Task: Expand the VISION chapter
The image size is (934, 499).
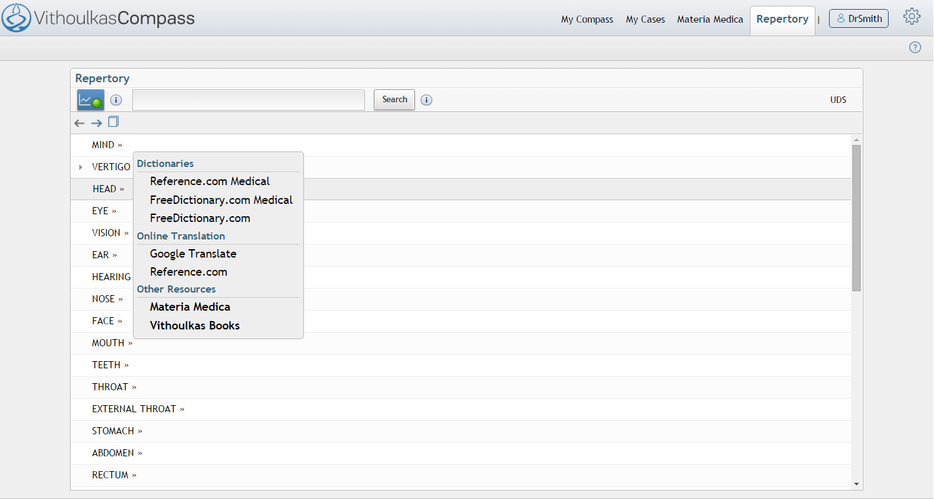Action: tap(110, 233)
